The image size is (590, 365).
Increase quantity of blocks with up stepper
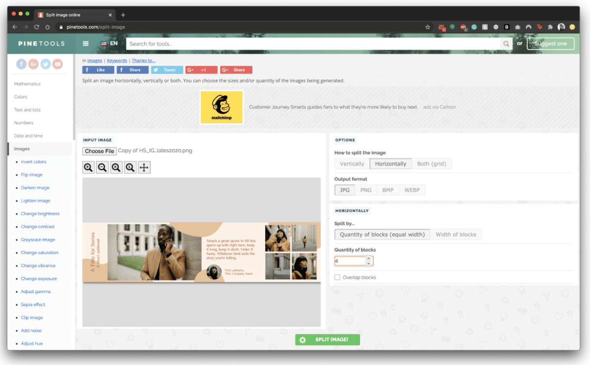pyautogui.click(x=369, y=258)
